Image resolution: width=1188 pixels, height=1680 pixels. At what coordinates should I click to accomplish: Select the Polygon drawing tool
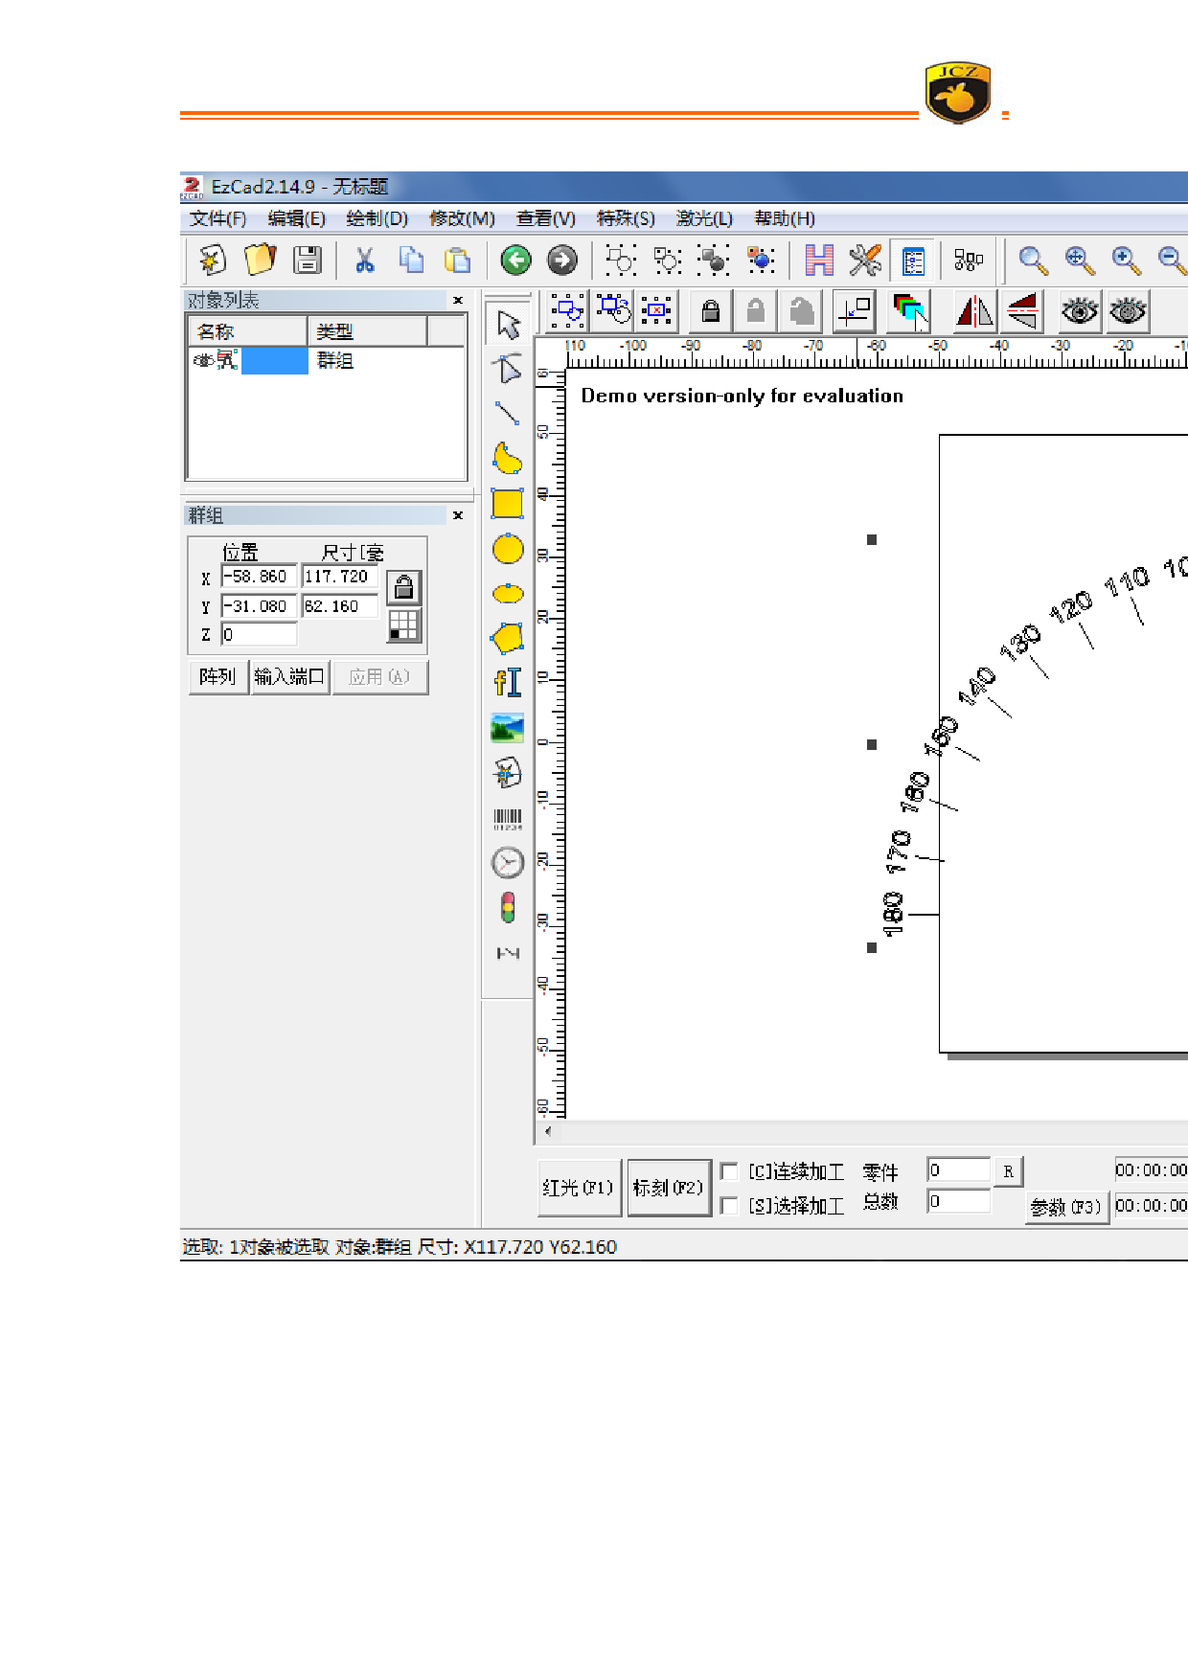pos(507,638)
